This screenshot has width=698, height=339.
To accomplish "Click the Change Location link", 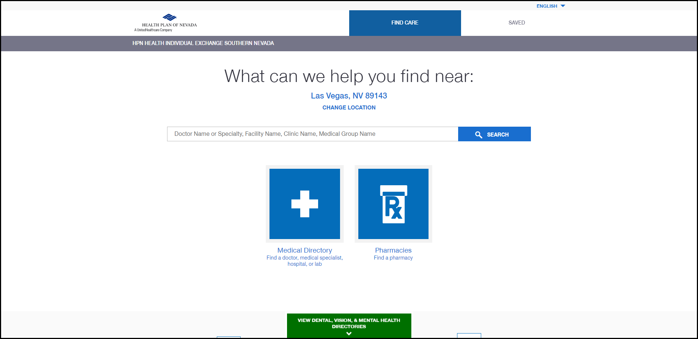I will coord(349,107).
